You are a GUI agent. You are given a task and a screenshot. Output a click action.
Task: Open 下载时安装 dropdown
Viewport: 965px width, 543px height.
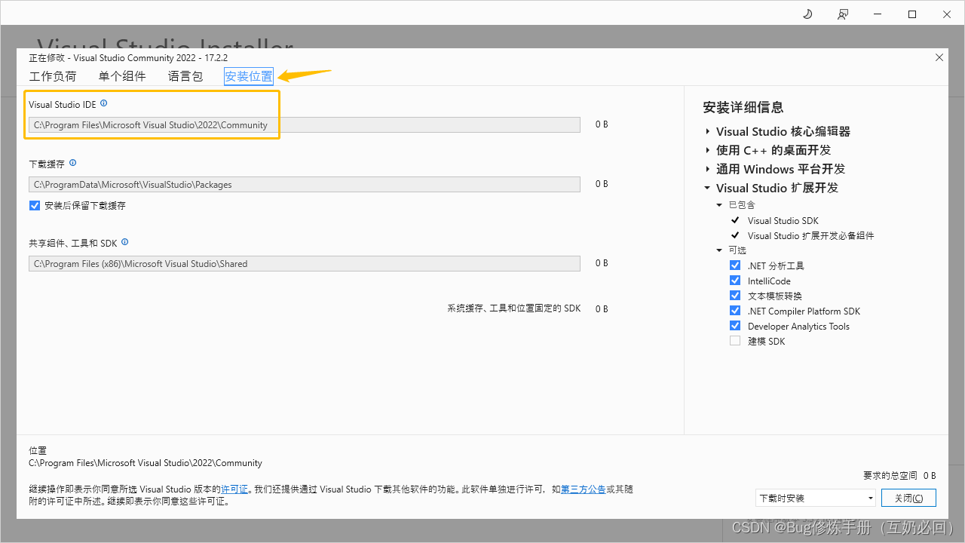coord(816,498)
